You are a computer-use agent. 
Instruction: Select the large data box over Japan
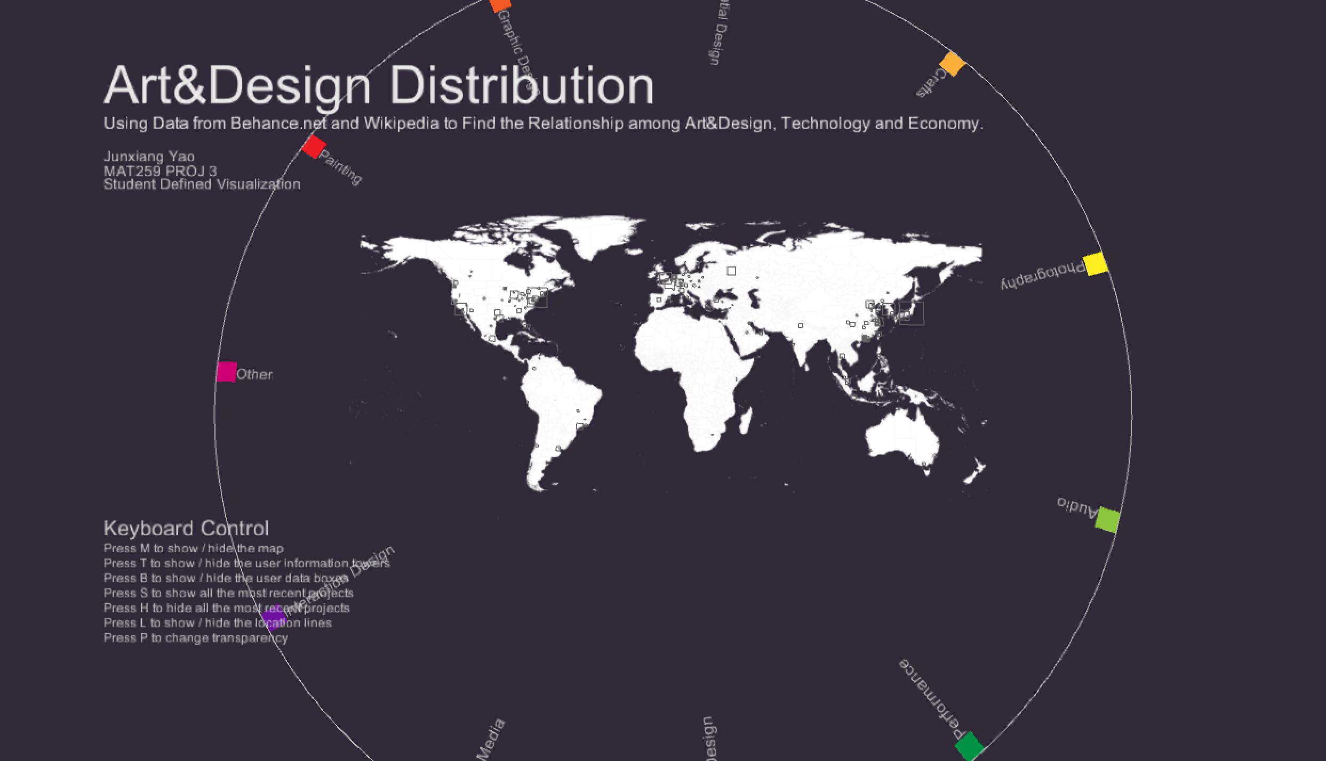[912, 313]
